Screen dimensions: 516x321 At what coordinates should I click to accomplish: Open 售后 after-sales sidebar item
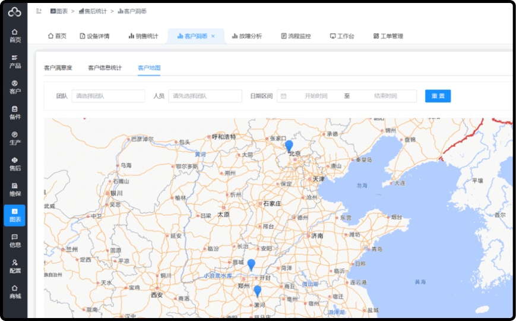15,164
